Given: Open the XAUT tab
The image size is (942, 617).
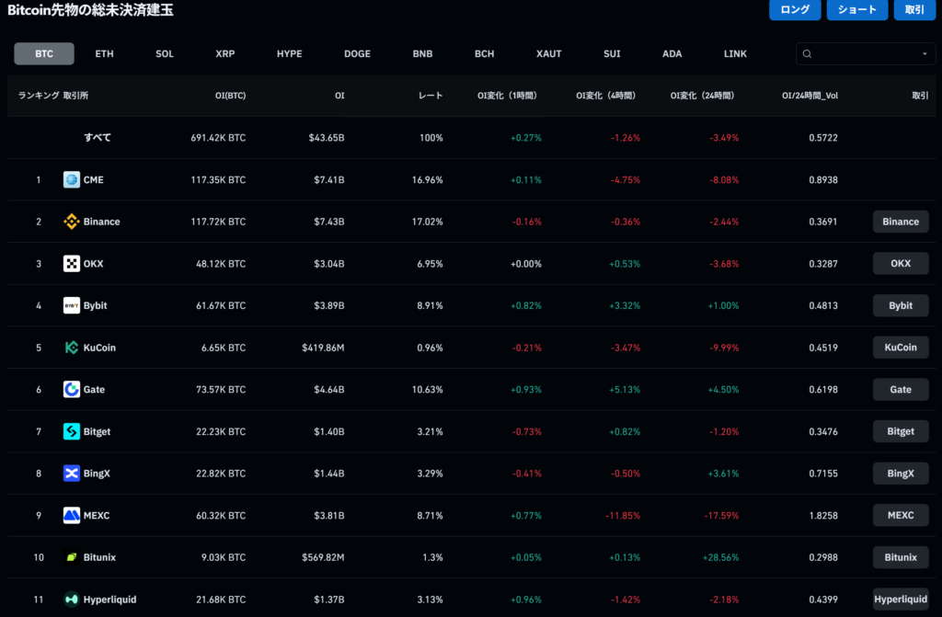Looking at the screenshot, I should pyautogui.click(x=549, y=54).
